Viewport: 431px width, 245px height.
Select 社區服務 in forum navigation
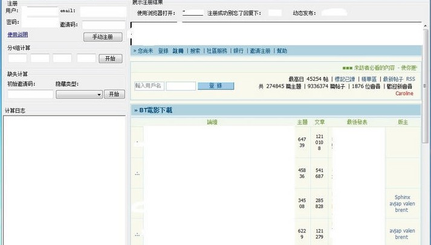point(216,51)
